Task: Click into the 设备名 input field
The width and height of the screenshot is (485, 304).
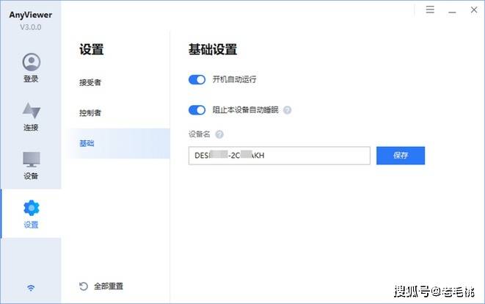Action: tap(280, 156)
